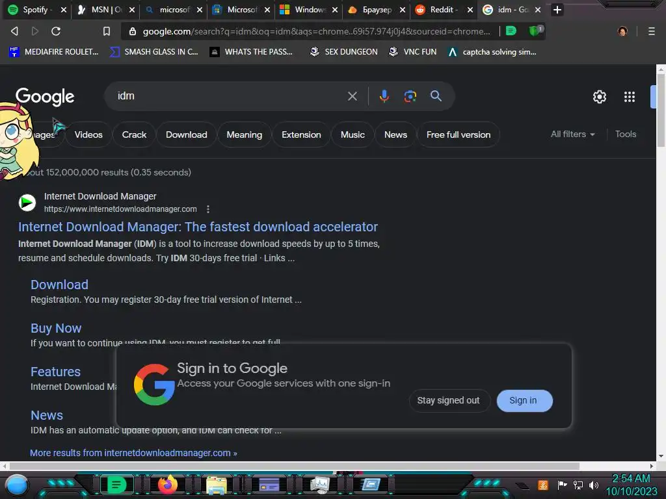Open the Start orb
Viewport: 666px width, 499px height.
coord(17,485)
